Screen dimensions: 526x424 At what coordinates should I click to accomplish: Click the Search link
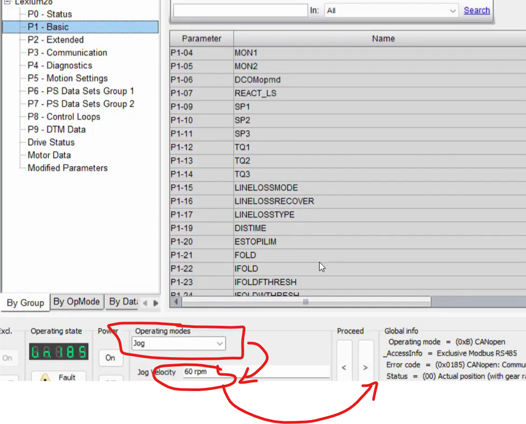[476, 10]
